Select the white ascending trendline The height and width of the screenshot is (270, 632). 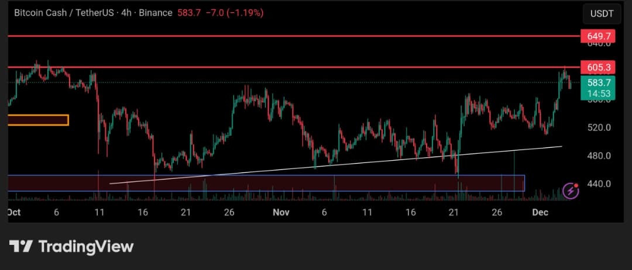(336, 165)
